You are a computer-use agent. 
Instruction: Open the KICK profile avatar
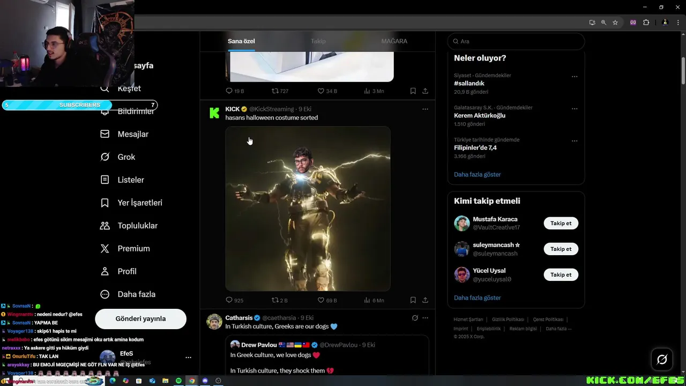pyautogui.click(x=214, y=113)
